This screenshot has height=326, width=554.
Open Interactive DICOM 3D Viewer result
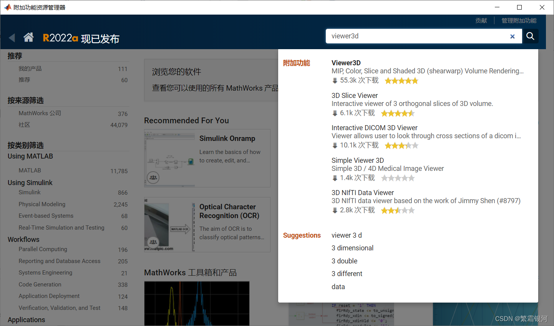click(375, 128)
